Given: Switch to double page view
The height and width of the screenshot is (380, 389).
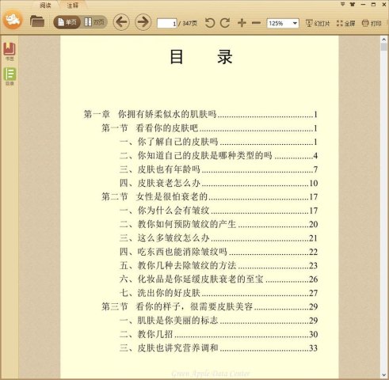Looking at the screenshot, I should point(94,22).
